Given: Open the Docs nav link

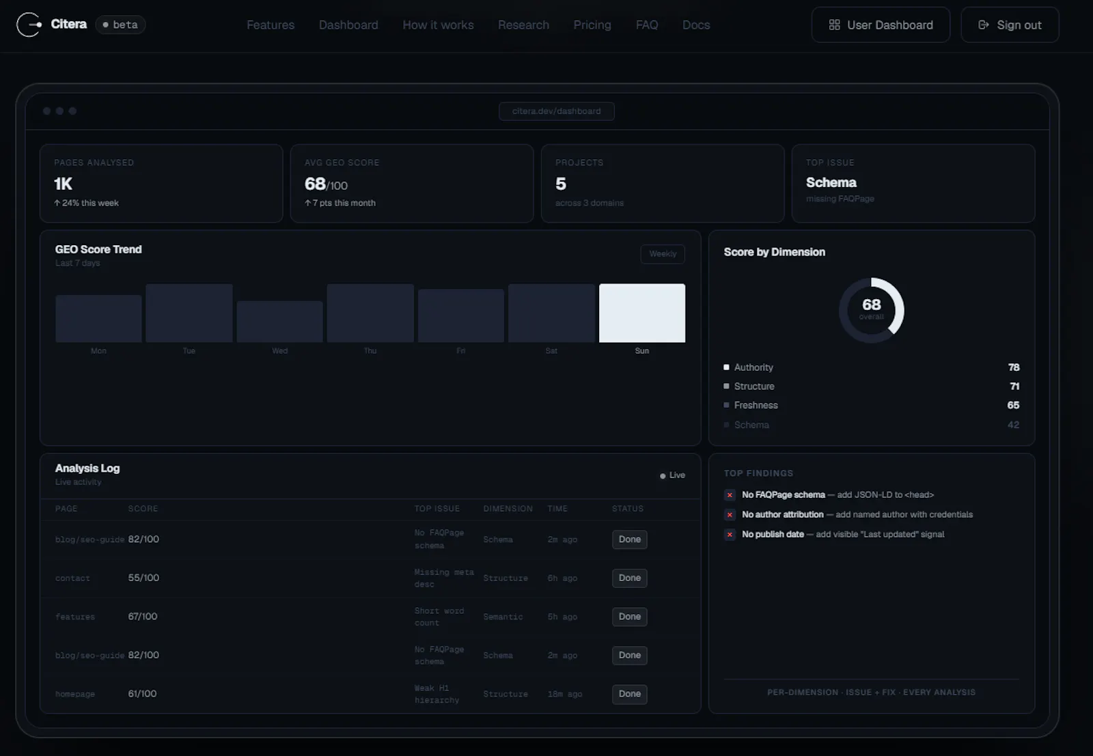Looking at the screenshot, I should (696, 25).
